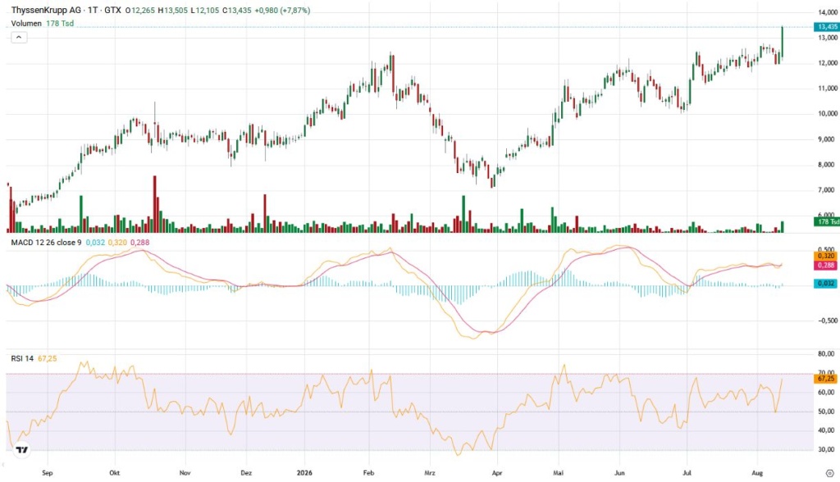Click the 13,435 current price label on the price axis
The width and height of the screenshot is (840, 482).
827,27
